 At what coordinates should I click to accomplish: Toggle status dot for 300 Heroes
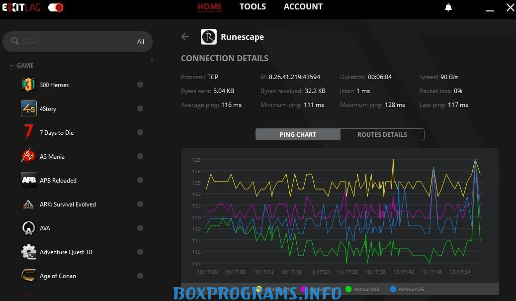point(140,85)
